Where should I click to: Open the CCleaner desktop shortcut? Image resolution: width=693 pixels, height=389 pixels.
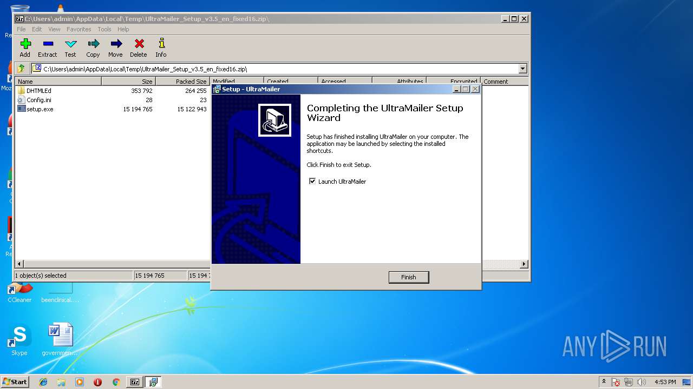(19, 292)
